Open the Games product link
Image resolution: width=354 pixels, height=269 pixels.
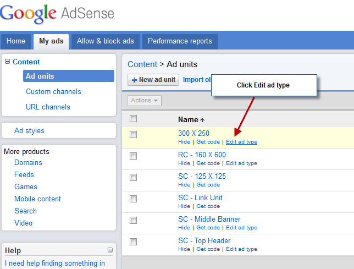(26, 187)
